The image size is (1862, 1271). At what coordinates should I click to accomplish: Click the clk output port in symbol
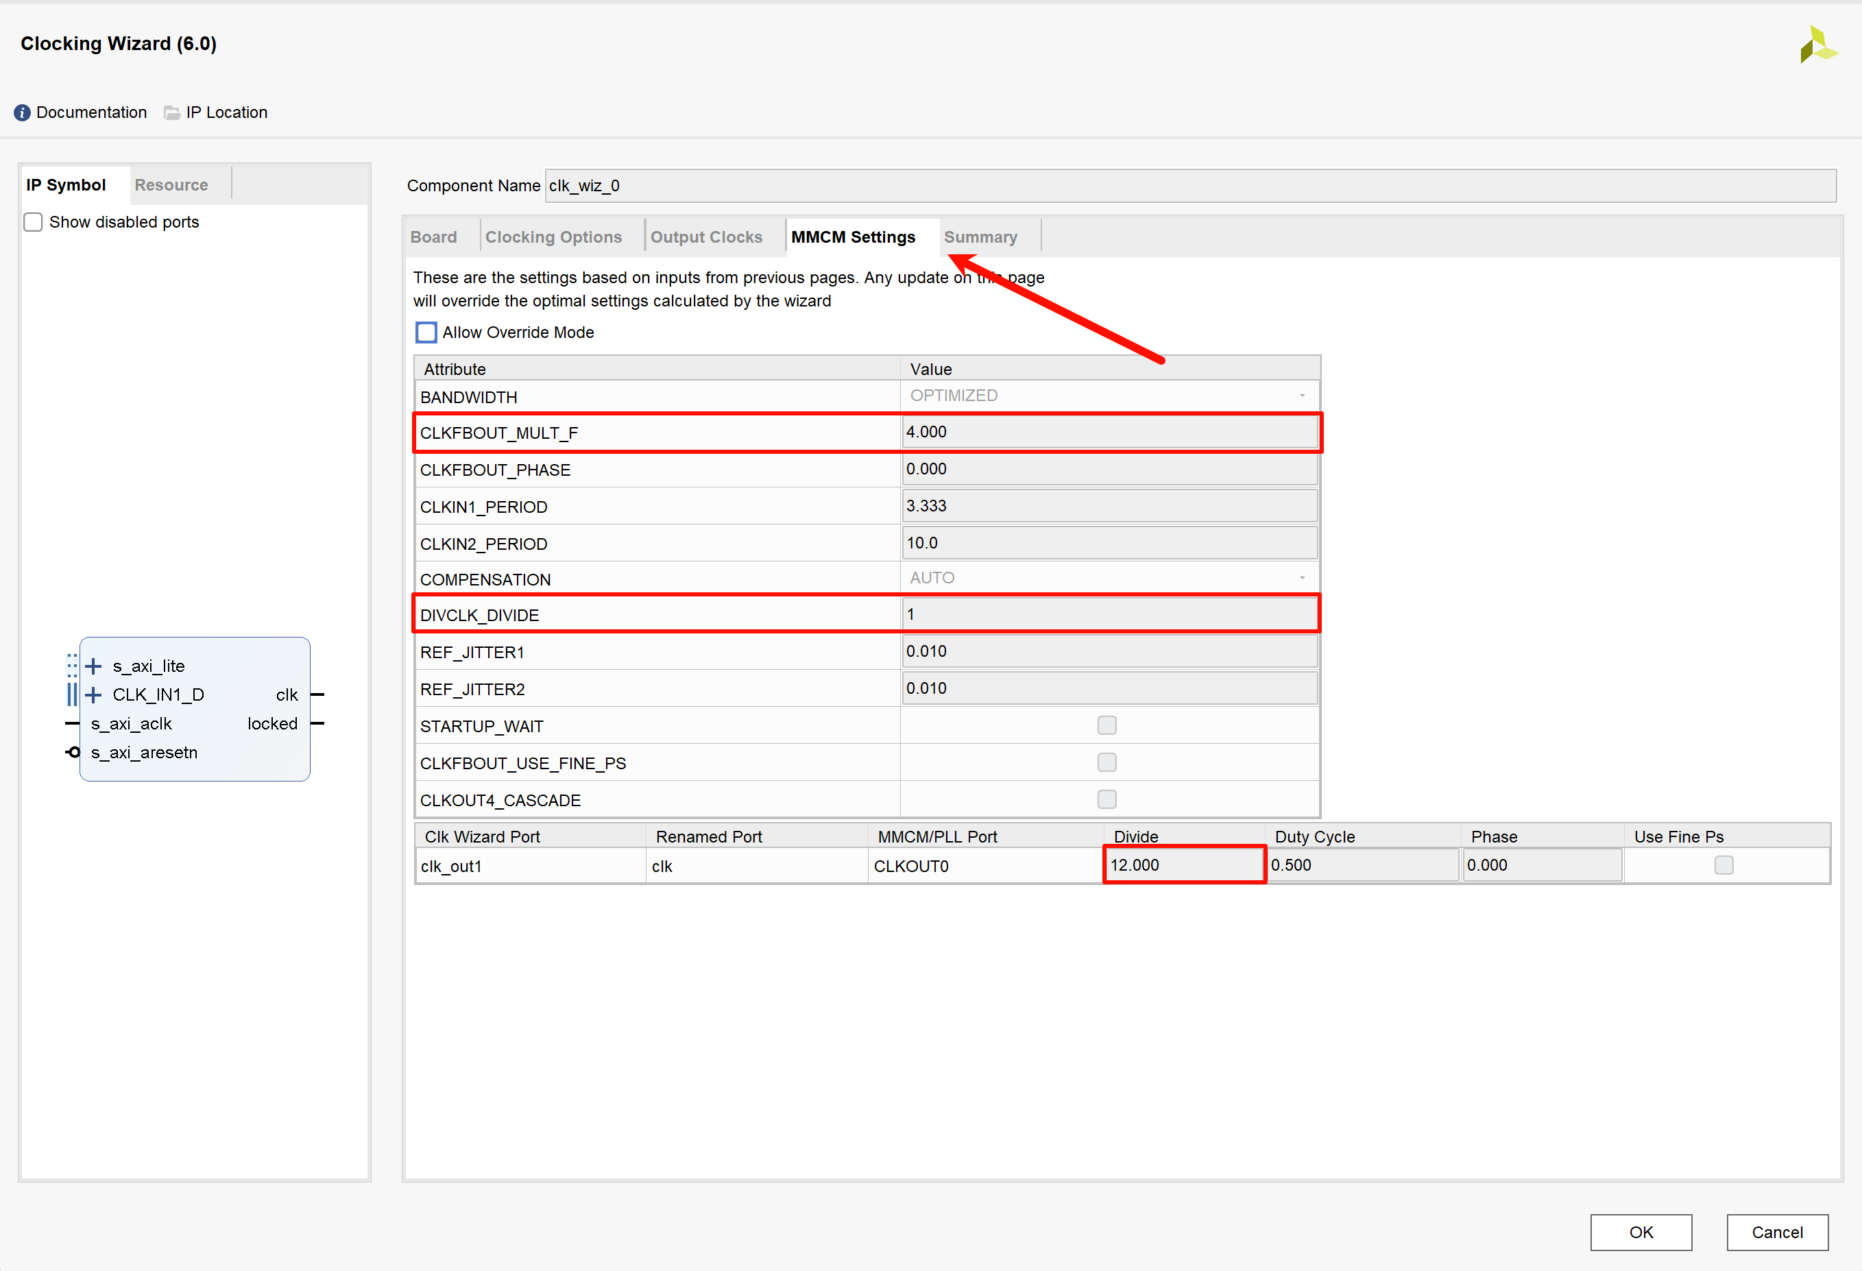tap(287, 695)
